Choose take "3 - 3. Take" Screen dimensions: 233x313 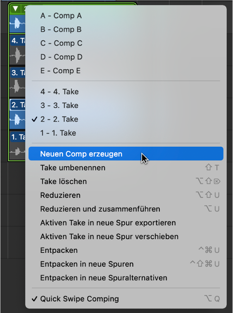[x=59, y=105]
